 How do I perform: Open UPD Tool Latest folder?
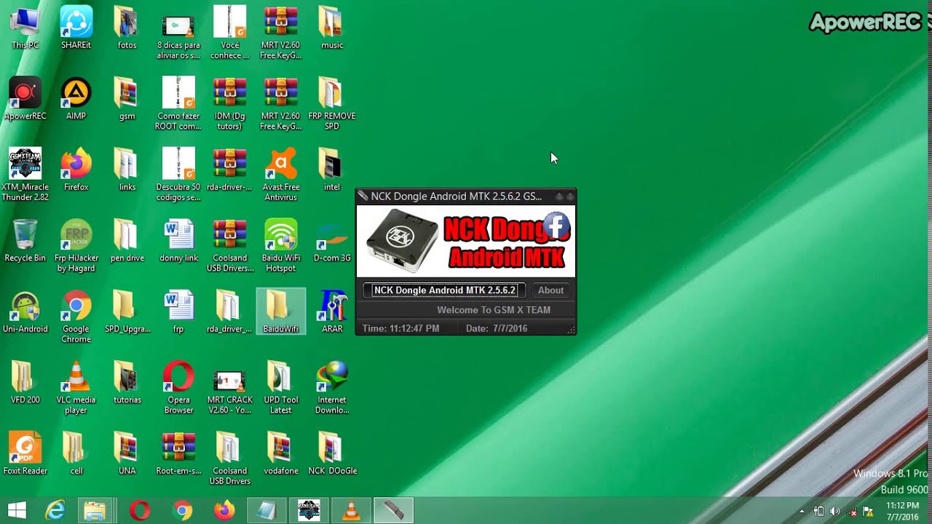280,387
